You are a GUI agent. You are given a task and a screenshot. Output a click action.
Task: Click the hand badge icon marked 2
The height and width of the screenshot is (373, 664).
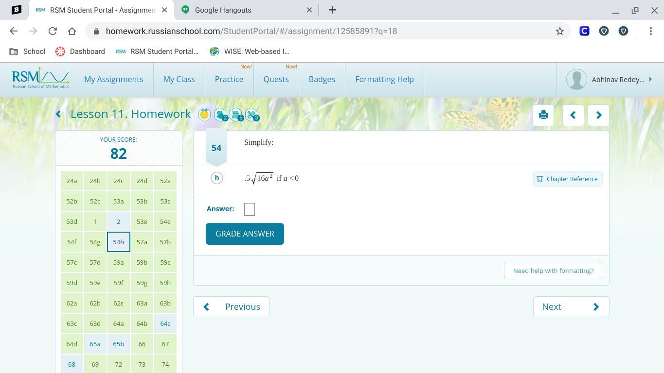point(220,115)
